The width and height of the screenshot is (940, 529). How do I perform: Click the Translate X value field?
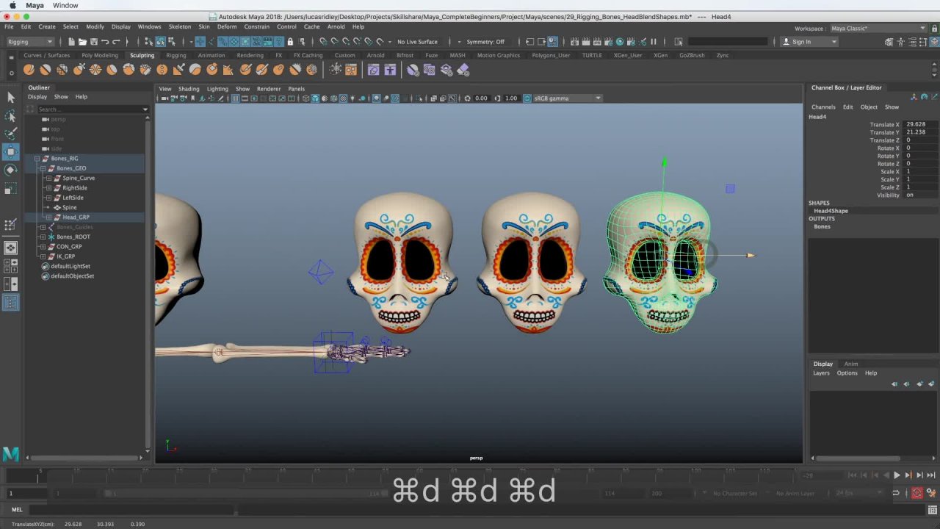click(921, 125)
